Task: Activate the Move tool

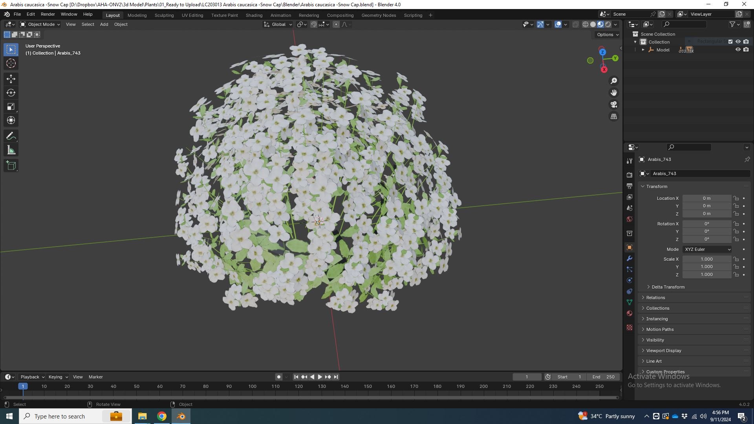Action: tap(11, 79)
